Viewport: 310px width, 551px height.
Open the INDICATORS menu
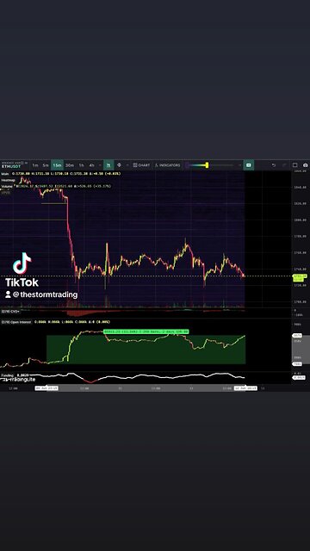coord(168,165)
